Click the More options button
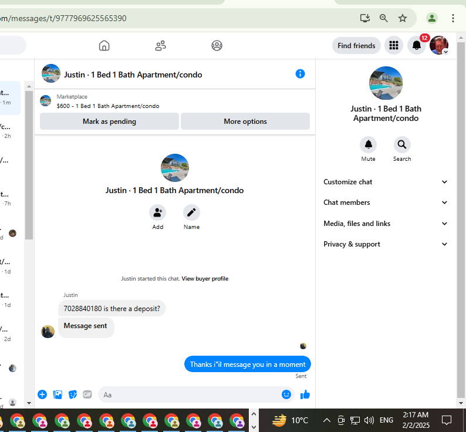The width and height of the screenshot is (466, 432). (245, 122)
